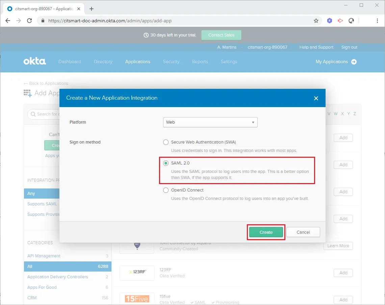The width and height of the screenshot is (385, 305).
Task: Click the Learn More button
Action: click(x=338, y=246)
